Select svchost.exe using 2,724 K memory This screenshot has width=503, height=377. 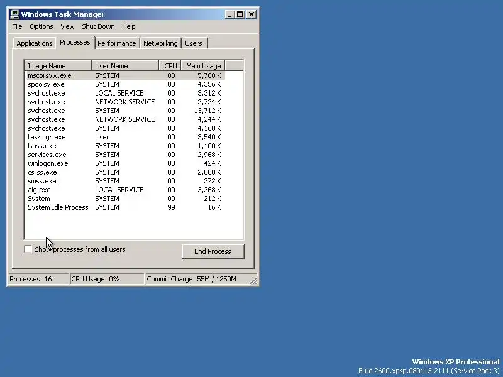click(124, 102)
